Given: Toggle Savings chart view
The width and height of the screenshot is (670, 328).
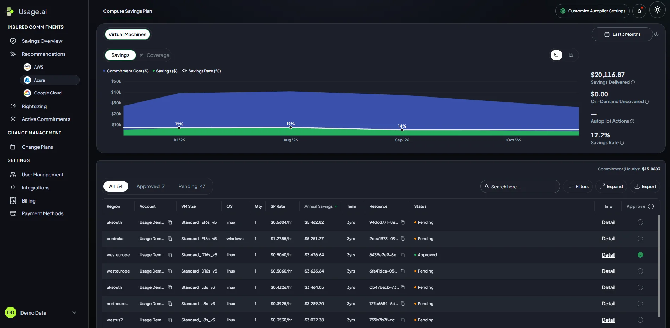Looking at the screenshot, I should tap(120, 55).
